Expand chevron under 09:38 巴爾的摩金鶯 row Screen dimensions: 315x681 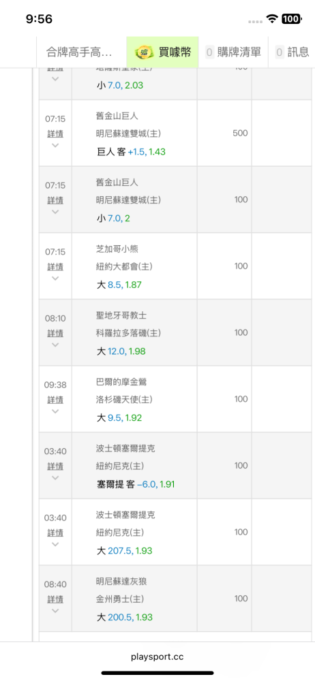coord(55,411)
